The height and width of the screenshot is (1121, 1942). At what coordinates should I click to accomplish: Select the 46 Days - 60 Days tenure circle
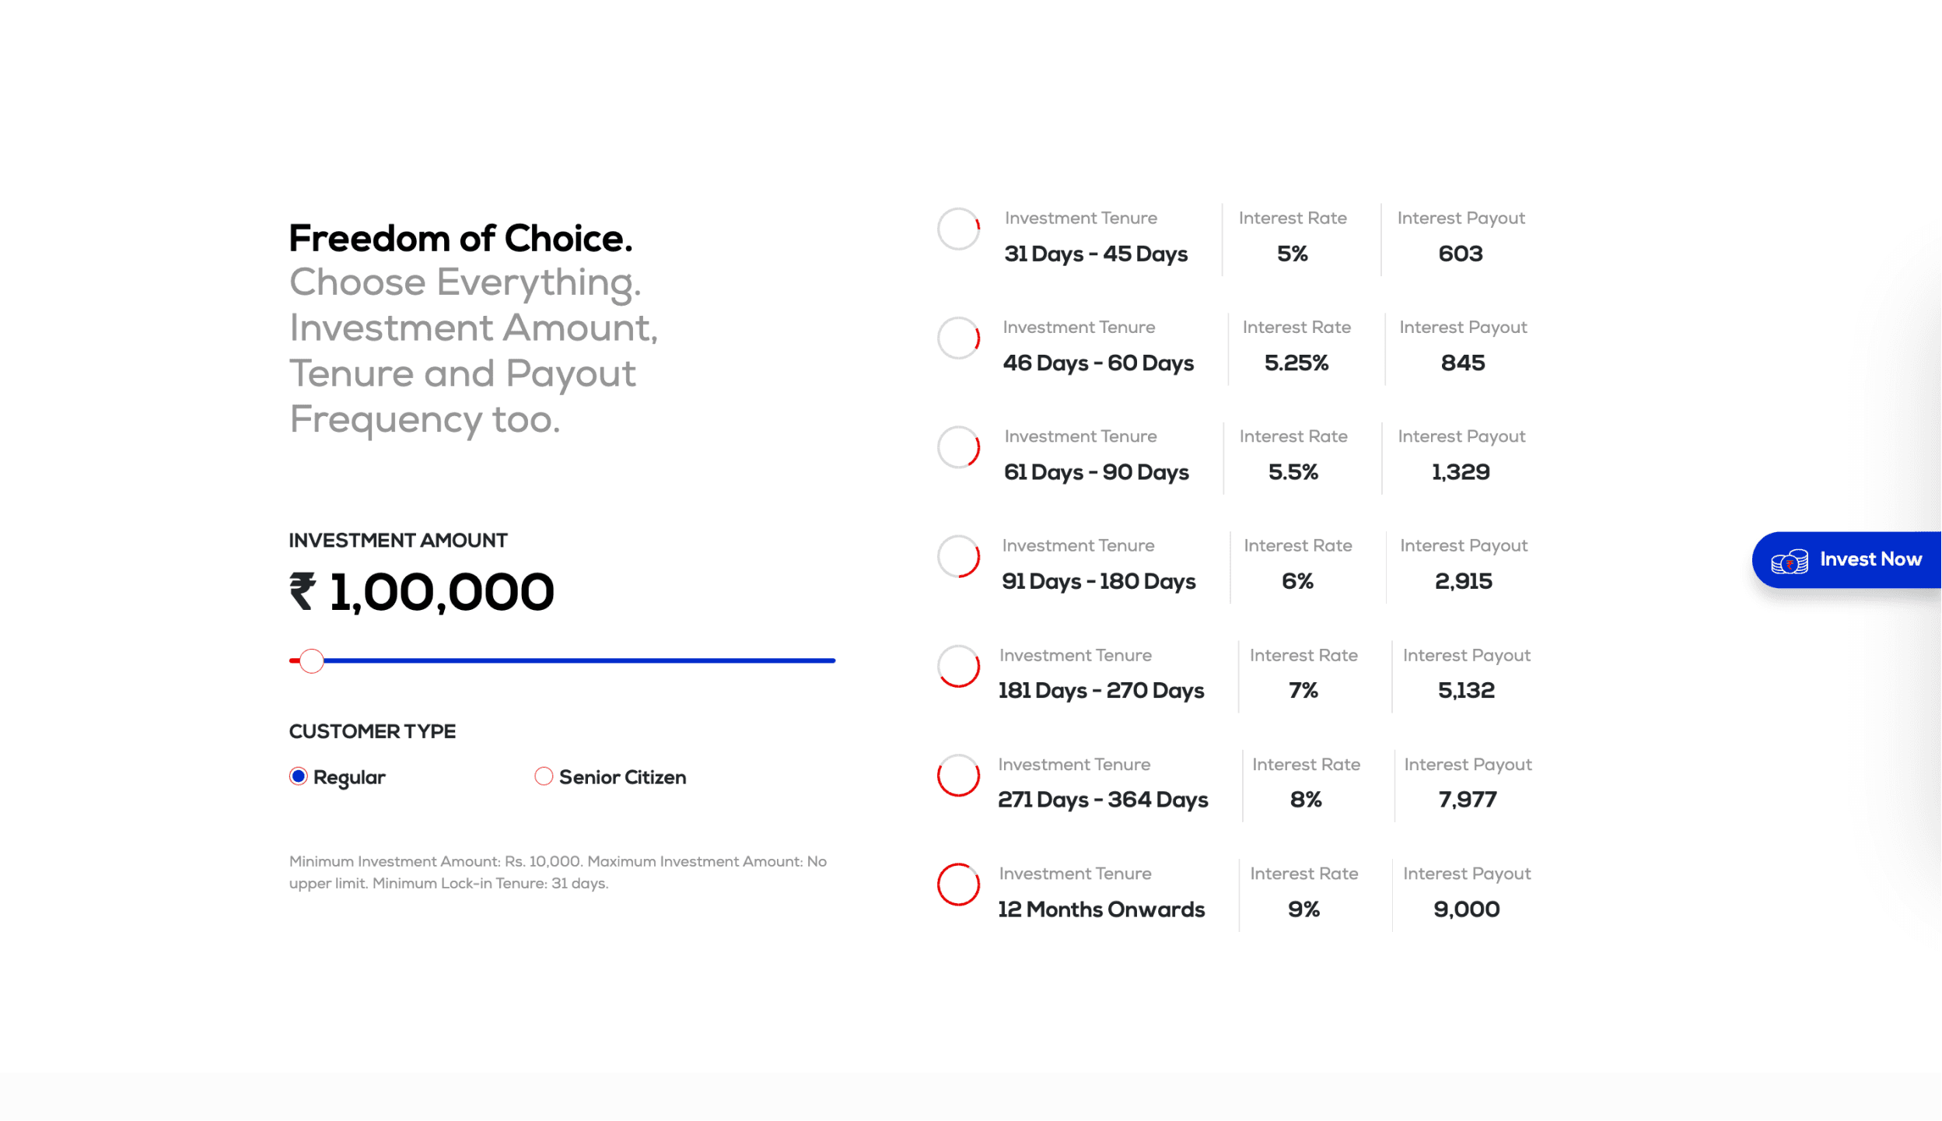[x=958, y=338]
